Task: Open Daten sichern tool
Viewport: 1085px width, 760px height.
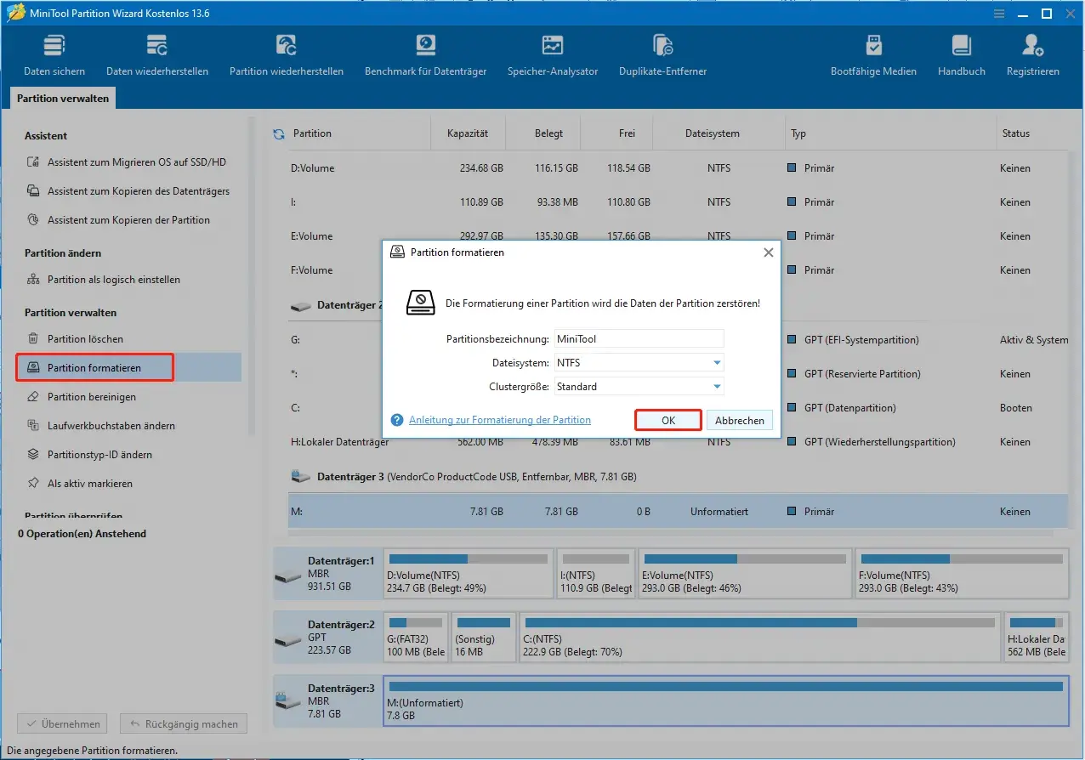Action: pyautogui.click(x=54, y=56)
